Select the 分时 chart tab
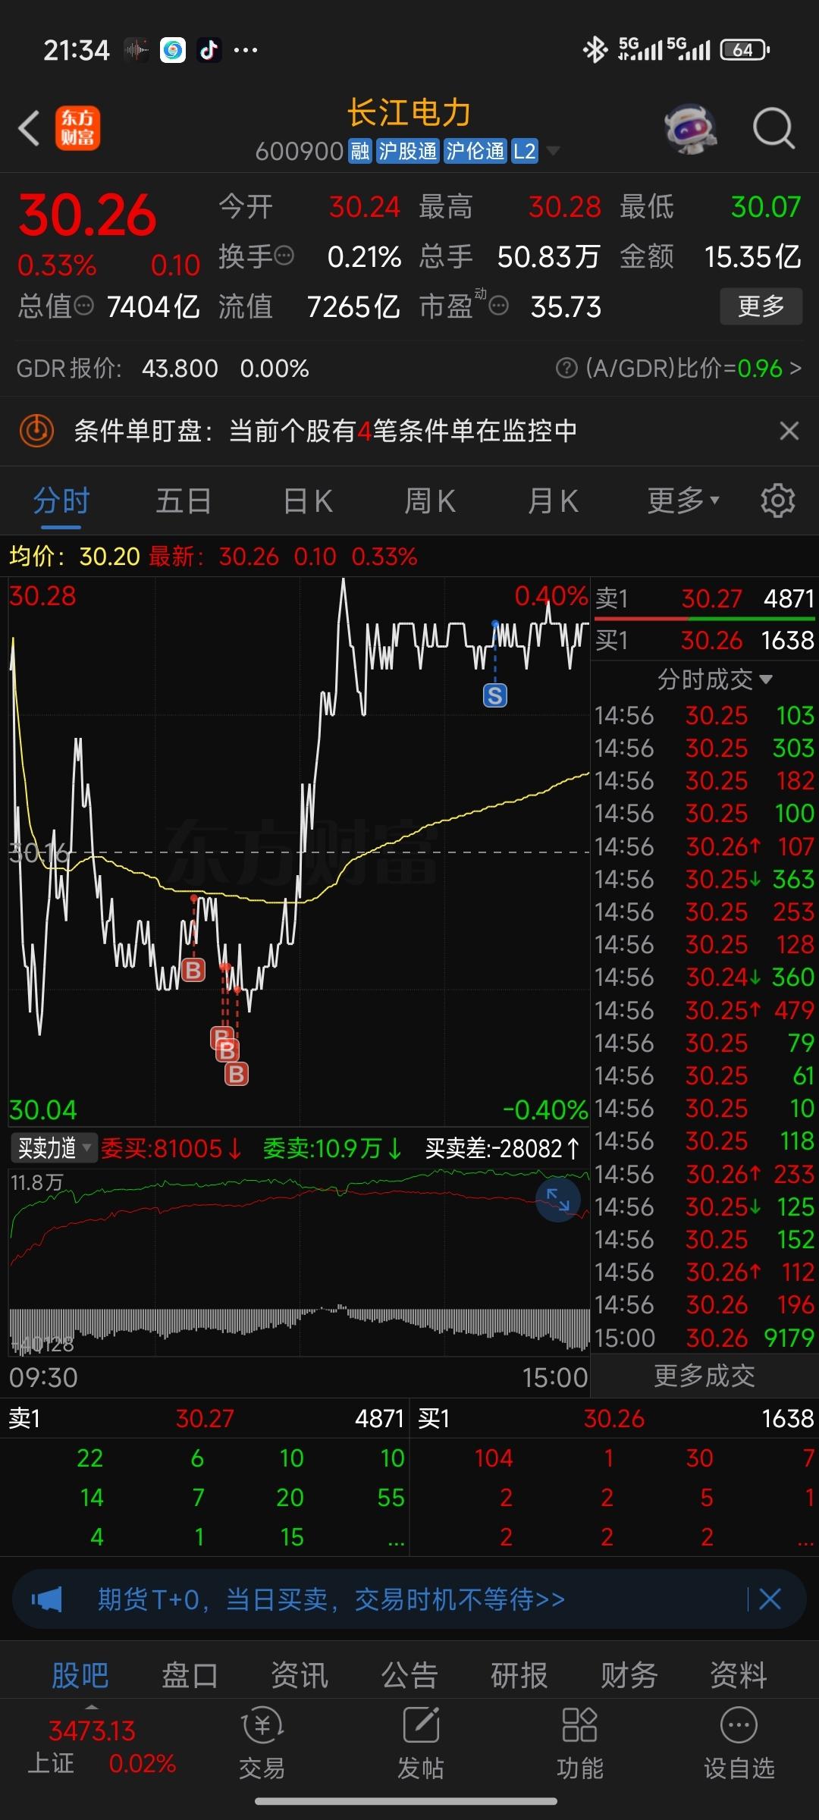Viewport: 819px width, 1820px height. pos(61,501)
